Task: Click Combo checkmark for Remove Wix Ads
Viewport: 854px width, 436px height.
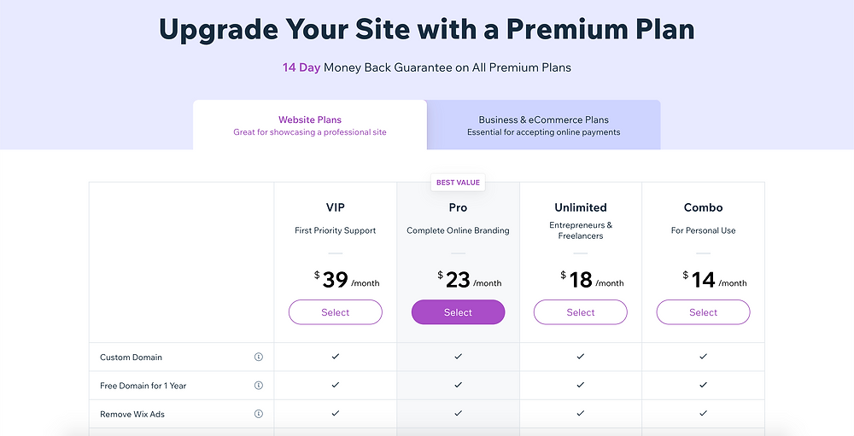Action: [703, 413]
